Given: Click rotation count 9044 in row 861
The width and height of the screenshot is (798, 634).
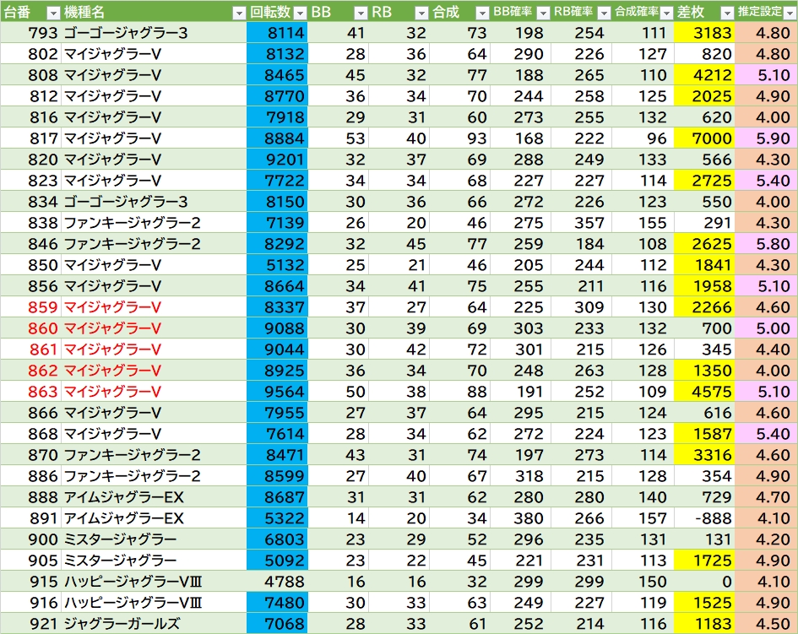Looking at the screenshot, I should [x=277, y=350].
